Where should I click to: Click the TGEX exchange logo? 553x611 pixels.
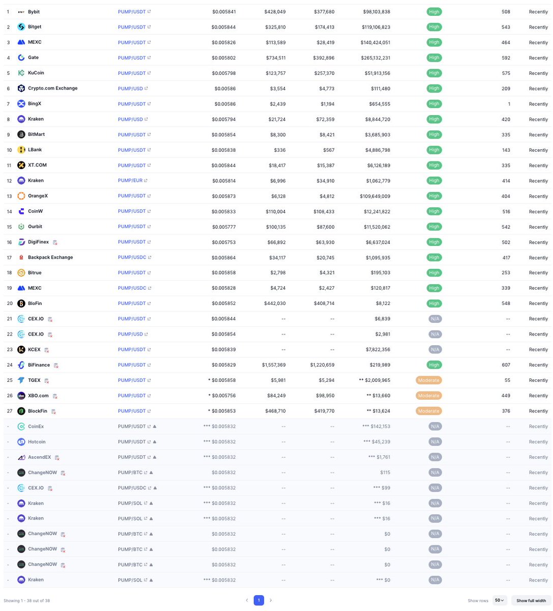point(21,380)
